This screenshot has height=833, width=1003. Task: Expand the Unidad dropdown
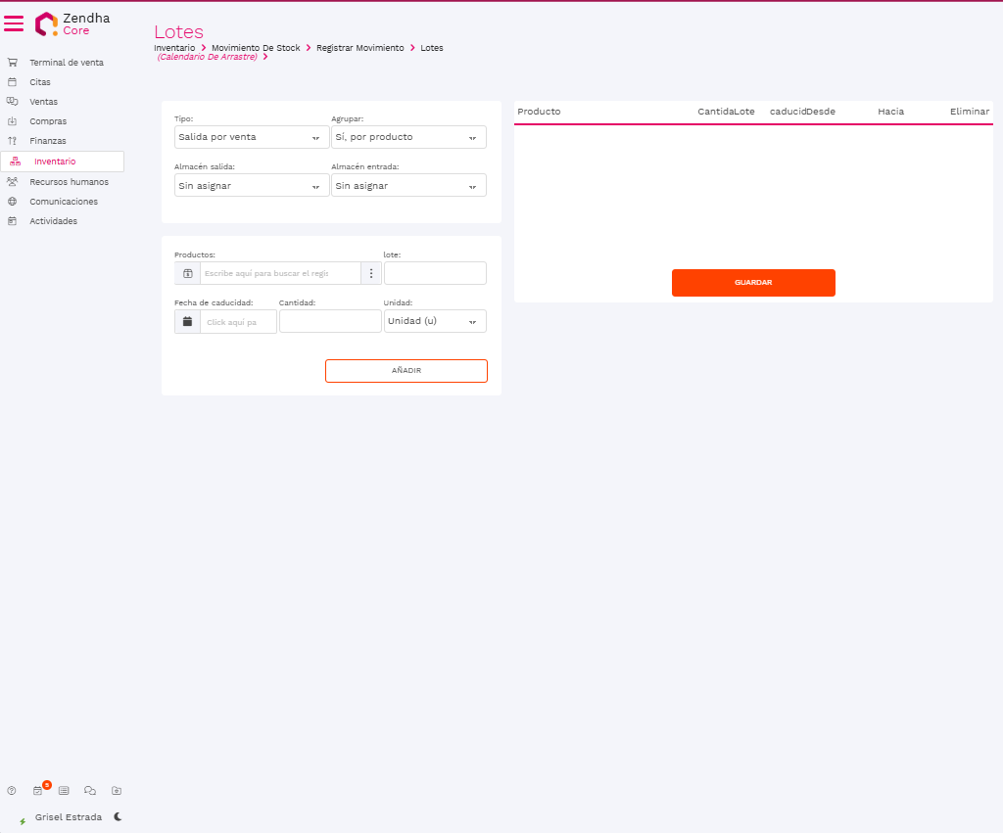point(435,321)
